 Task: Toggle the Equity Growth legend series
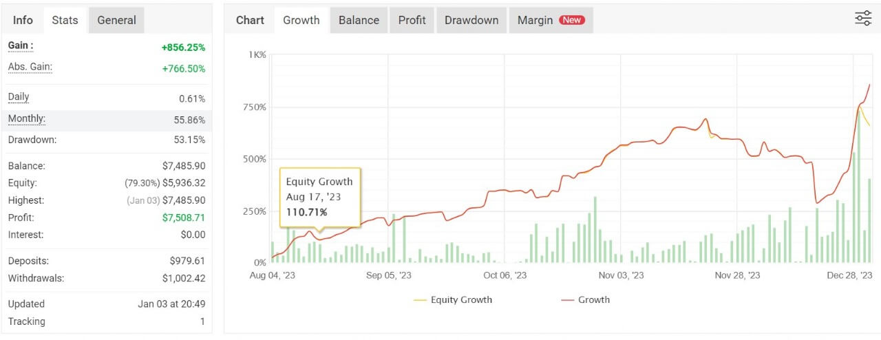click(454, 300)
